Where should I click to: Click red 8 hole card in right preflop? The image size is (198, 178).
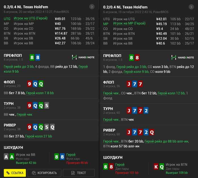point(137,58)
